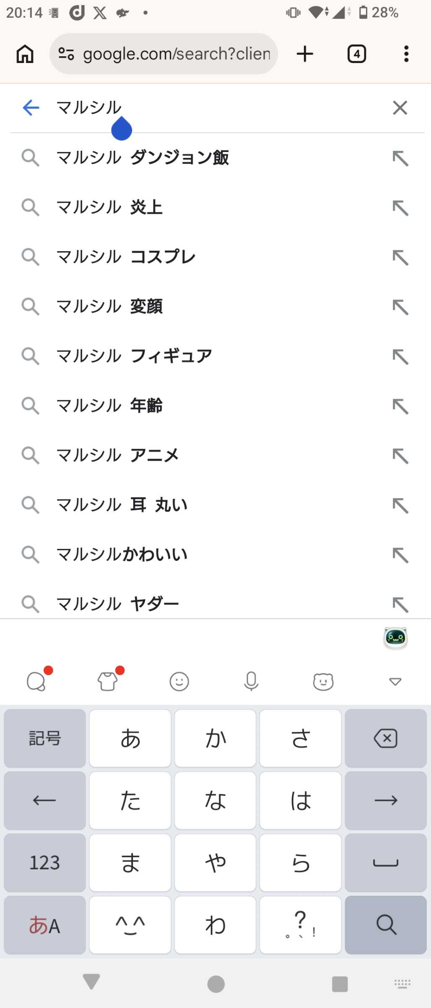Tap the site info icon in address bar
Screen dimensions: 431x1008
point(66,54)
